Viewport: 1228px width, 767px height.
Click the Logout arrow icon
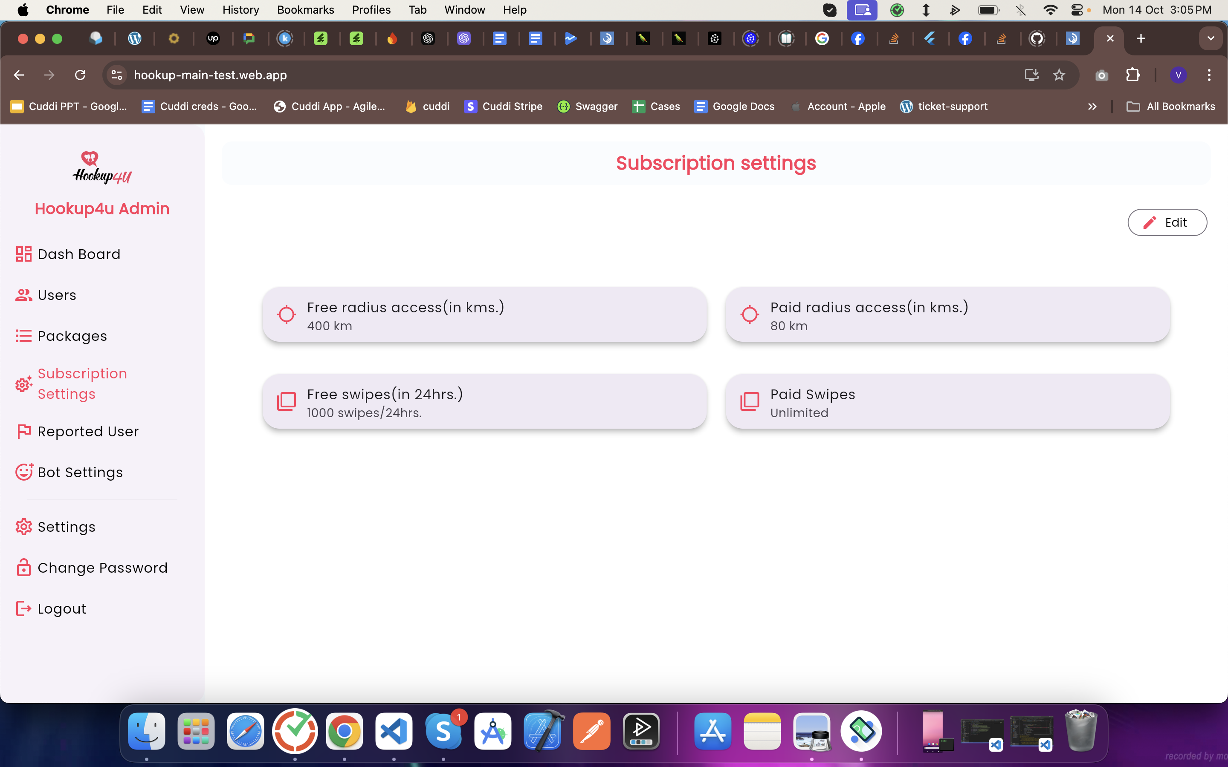23,608
